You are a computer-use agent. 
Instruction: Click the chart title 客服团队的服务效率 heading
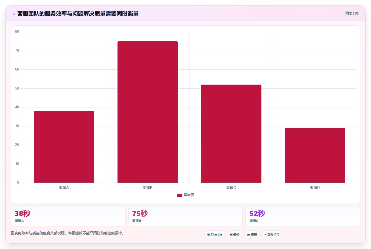(x=78, y=13)
